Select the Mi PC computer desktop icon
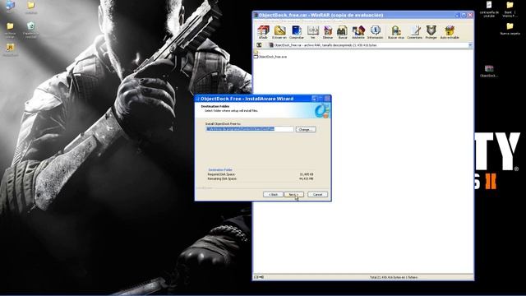 coord(10,7)
